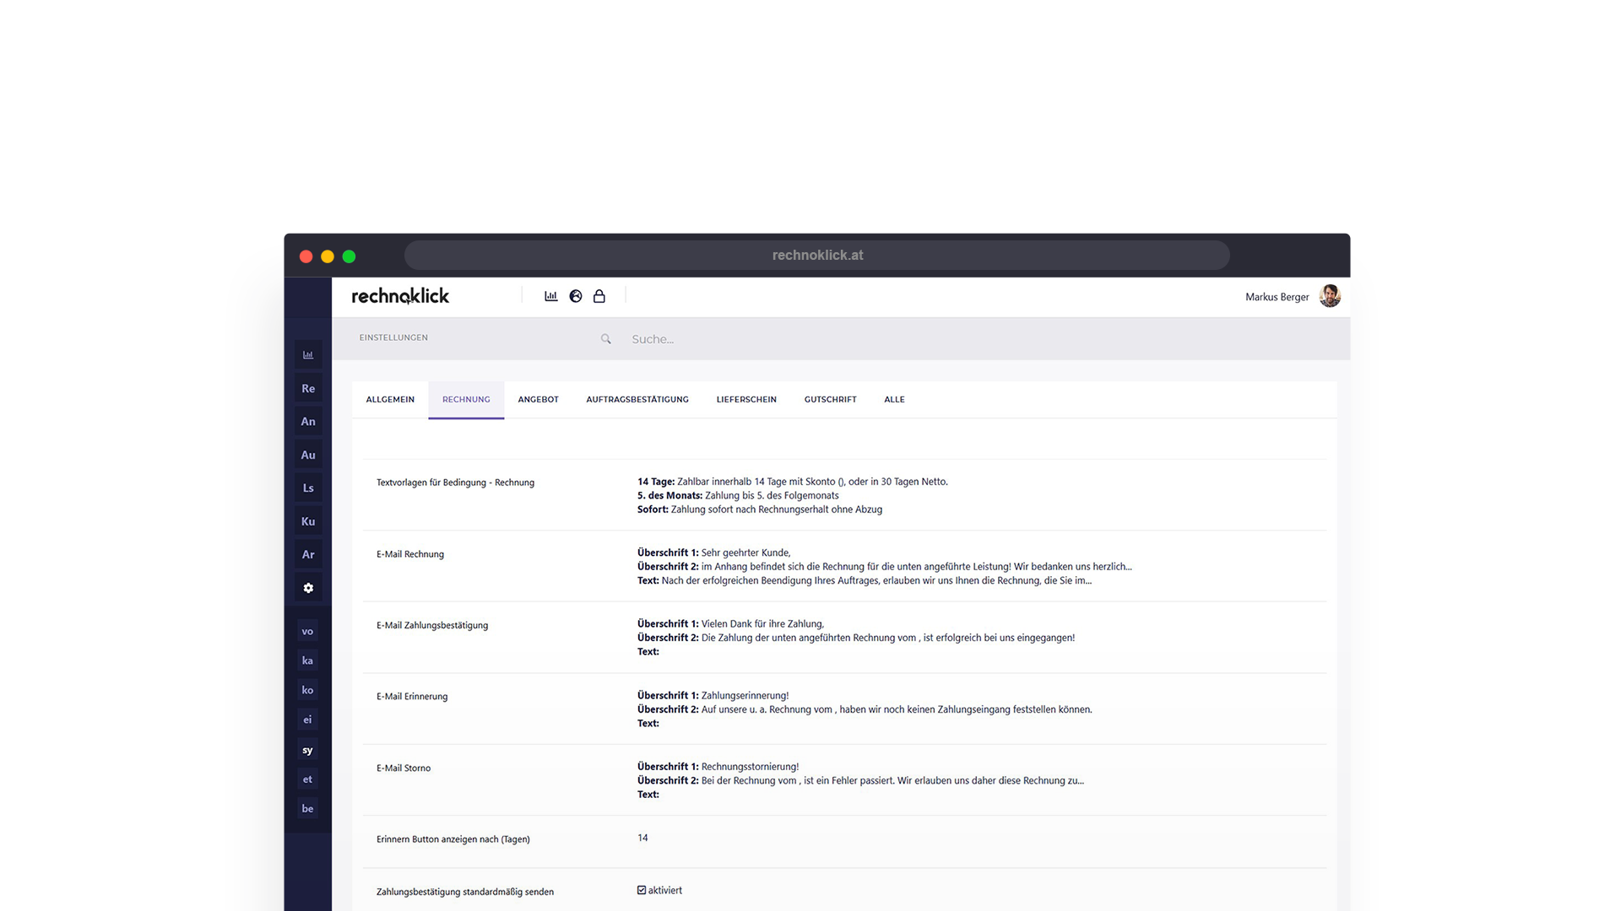Click Erinnern Button anzeigen nach (Tagen) label
The height and width of the screenshot is (911, 1621).
(x=453, y=839)
